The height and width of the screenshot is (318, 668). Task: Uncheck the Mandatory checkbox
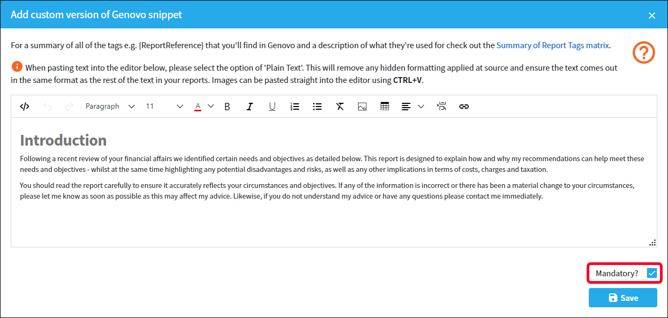click(x=651, y=273)
